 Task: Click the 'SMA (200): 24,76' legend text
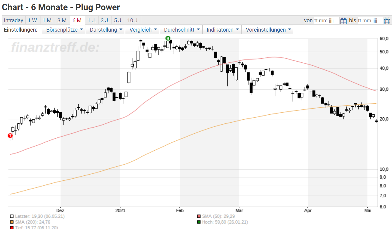(32, 222)
